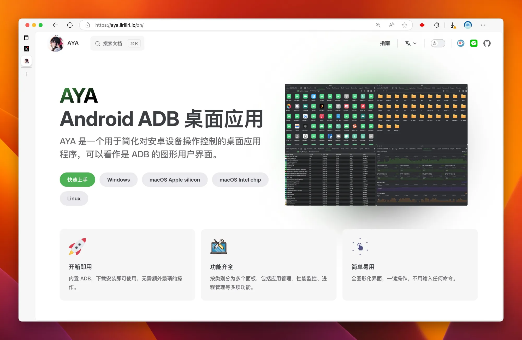Bookmark page with the star icon
This screenshot has height=340, width=522.
tap(405, 25)
